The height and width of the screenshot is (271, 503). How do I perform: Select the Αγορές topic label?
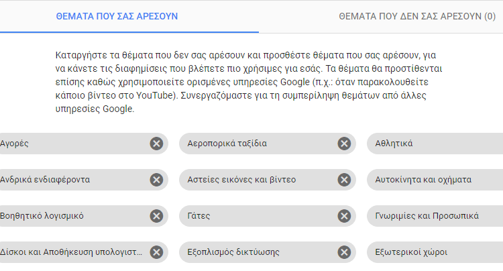tap(14, 144)
